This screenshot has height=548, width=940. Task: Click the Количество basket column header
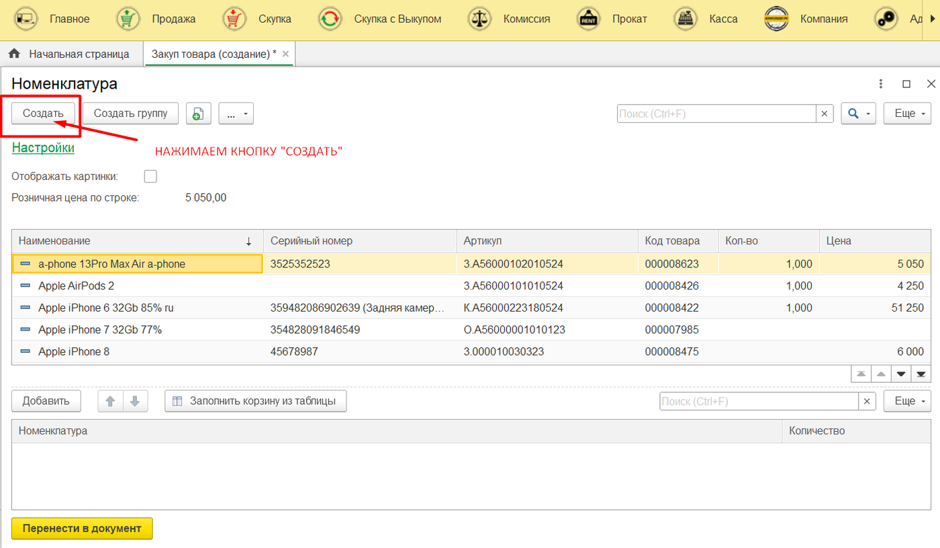tap(857, 431)
